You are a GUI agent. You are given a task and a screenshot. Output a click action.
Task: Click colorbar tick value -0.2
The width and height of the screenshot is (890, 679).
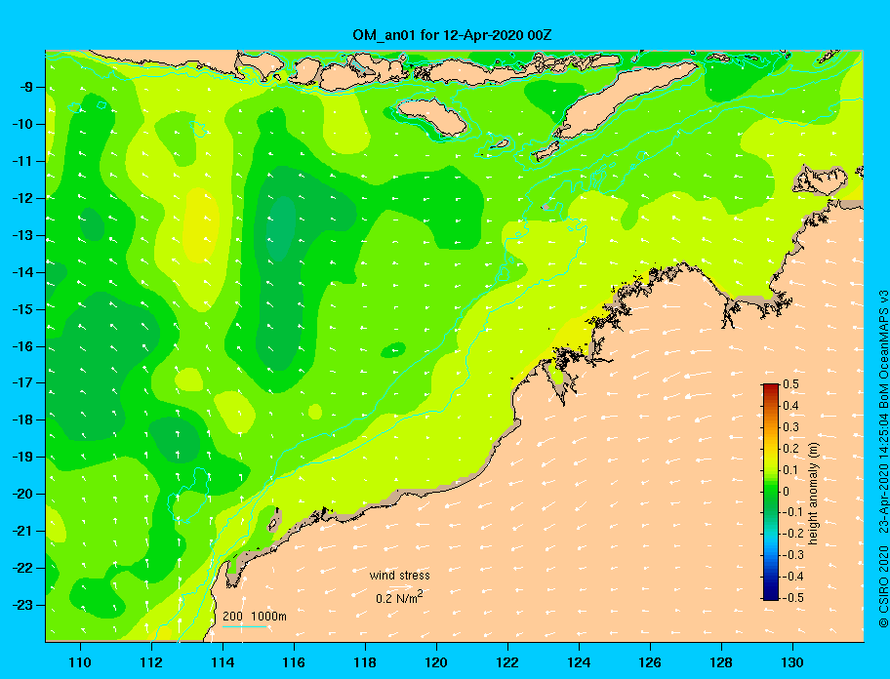[791, 534]
